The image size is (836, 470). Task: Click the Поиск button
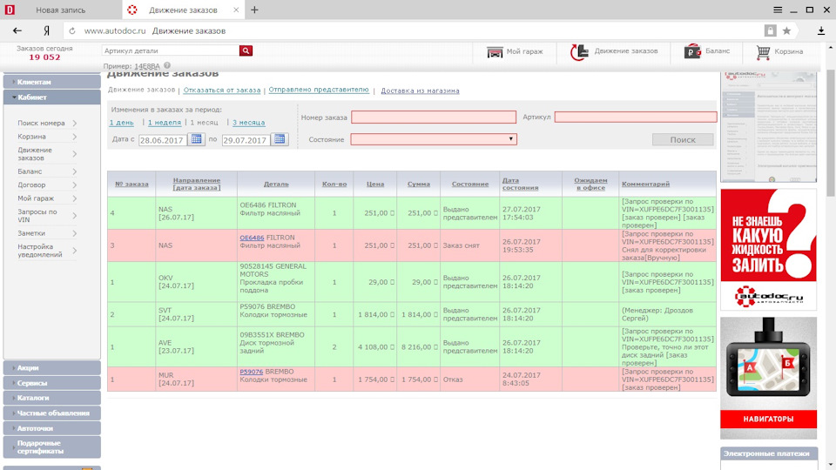click(683, 139)
